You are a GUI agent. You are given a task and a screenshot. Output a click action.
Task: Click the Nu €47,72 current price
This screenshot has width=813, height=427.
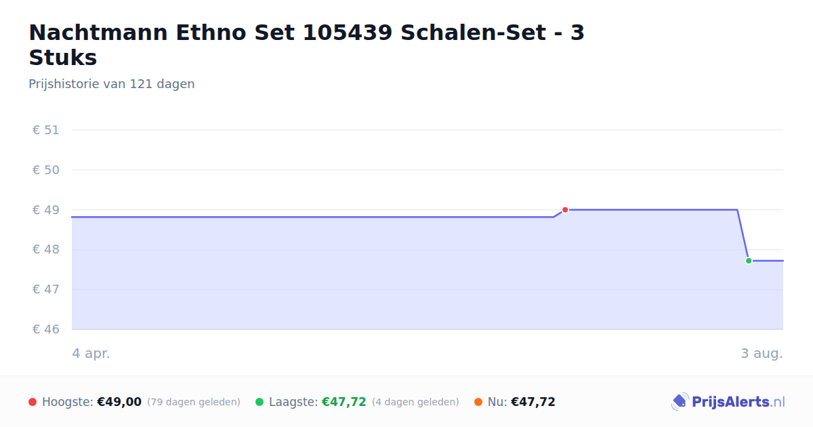click(533, 402)
